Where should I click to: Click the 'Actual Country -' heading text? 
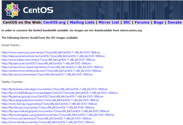[x=11, y=45]
